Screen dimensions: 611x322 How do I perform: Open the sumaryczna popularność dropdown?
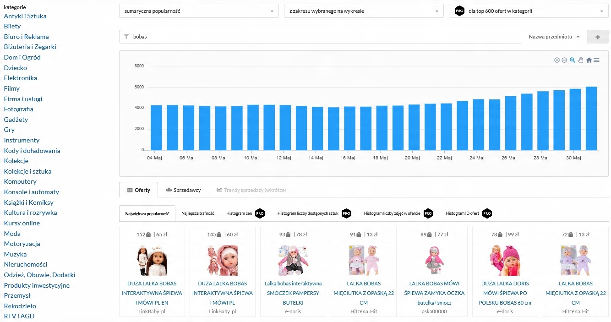click(x=199, y=11)
